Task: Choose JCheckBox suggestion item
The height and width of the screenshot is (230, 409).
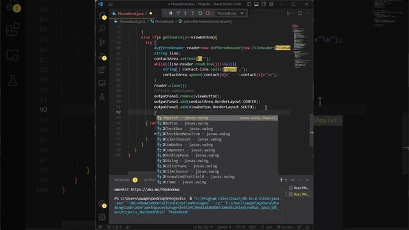Action: click(x=217, y=128)
